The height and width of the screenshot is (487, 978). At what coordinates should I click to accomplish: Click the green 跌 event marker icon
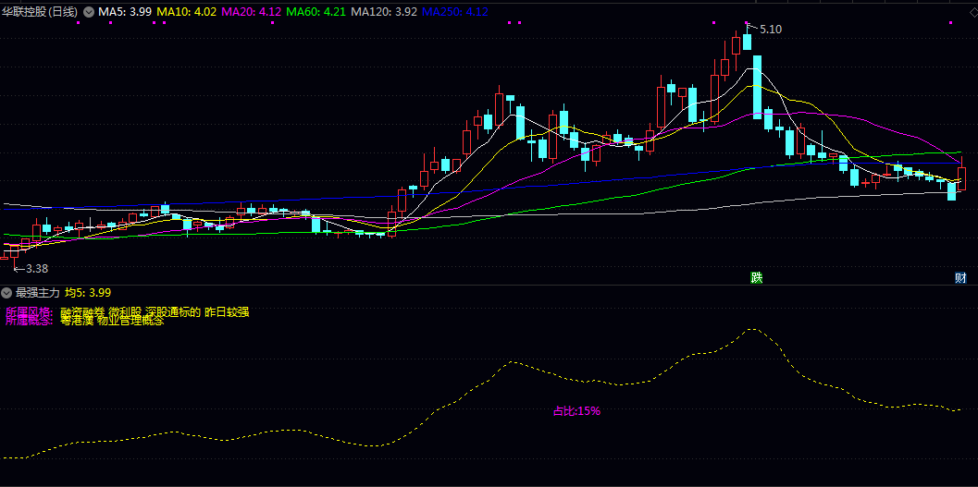point(756,277)
